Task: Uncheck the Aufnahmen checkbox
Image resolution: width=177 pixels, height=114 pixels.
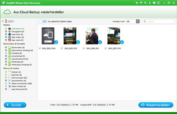Action: [6, 29]
